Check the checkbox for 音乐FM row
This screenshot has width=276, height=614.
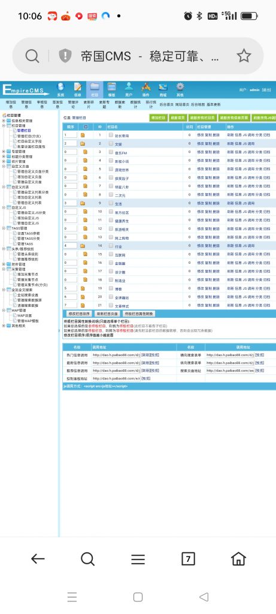[111, 152]
